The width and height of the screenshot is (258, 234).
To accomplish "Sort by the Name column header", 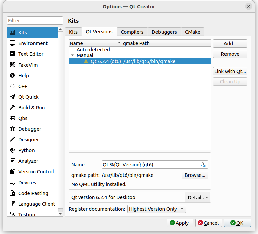I will point(95,43).
